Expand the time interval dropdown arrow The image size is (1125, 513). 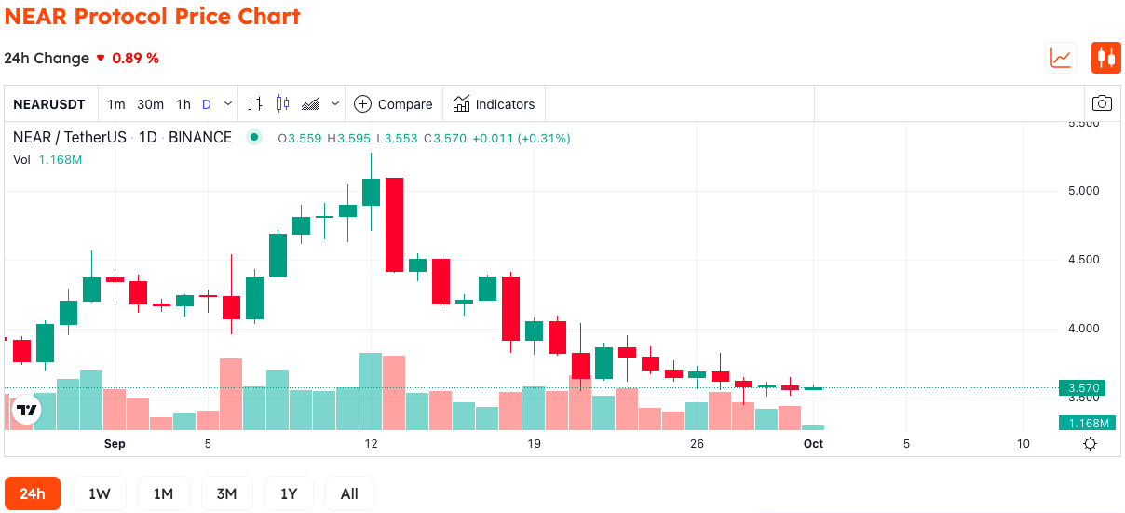click(228, 103)
